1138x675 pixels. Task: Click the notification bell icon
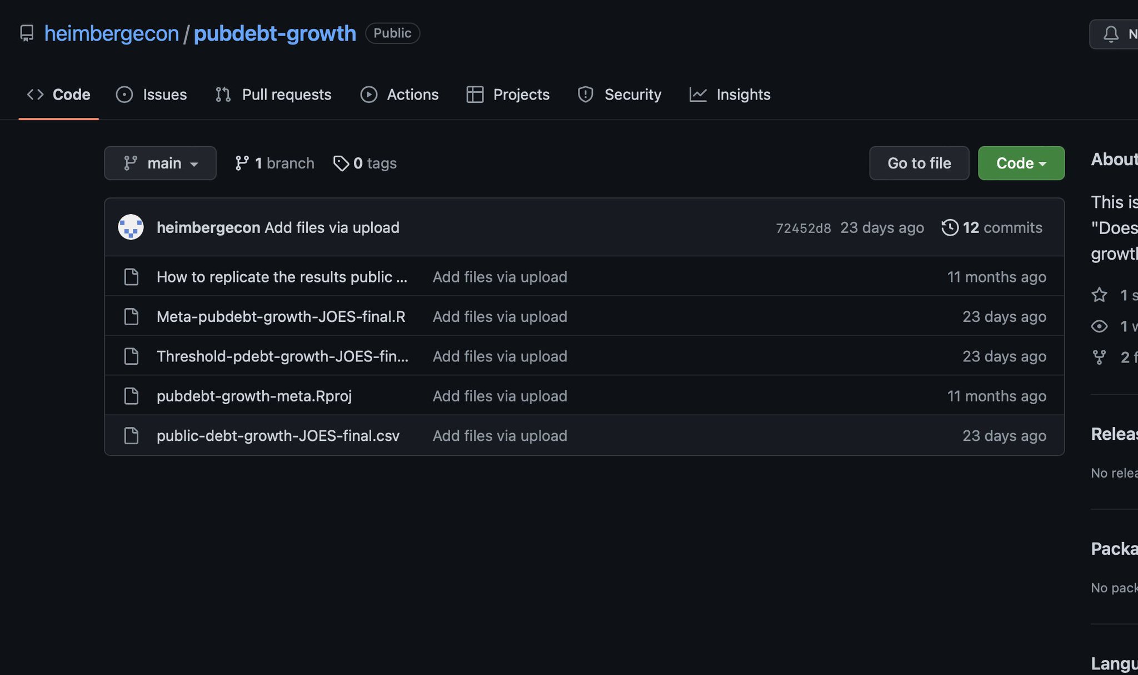tap(1110, 34)
